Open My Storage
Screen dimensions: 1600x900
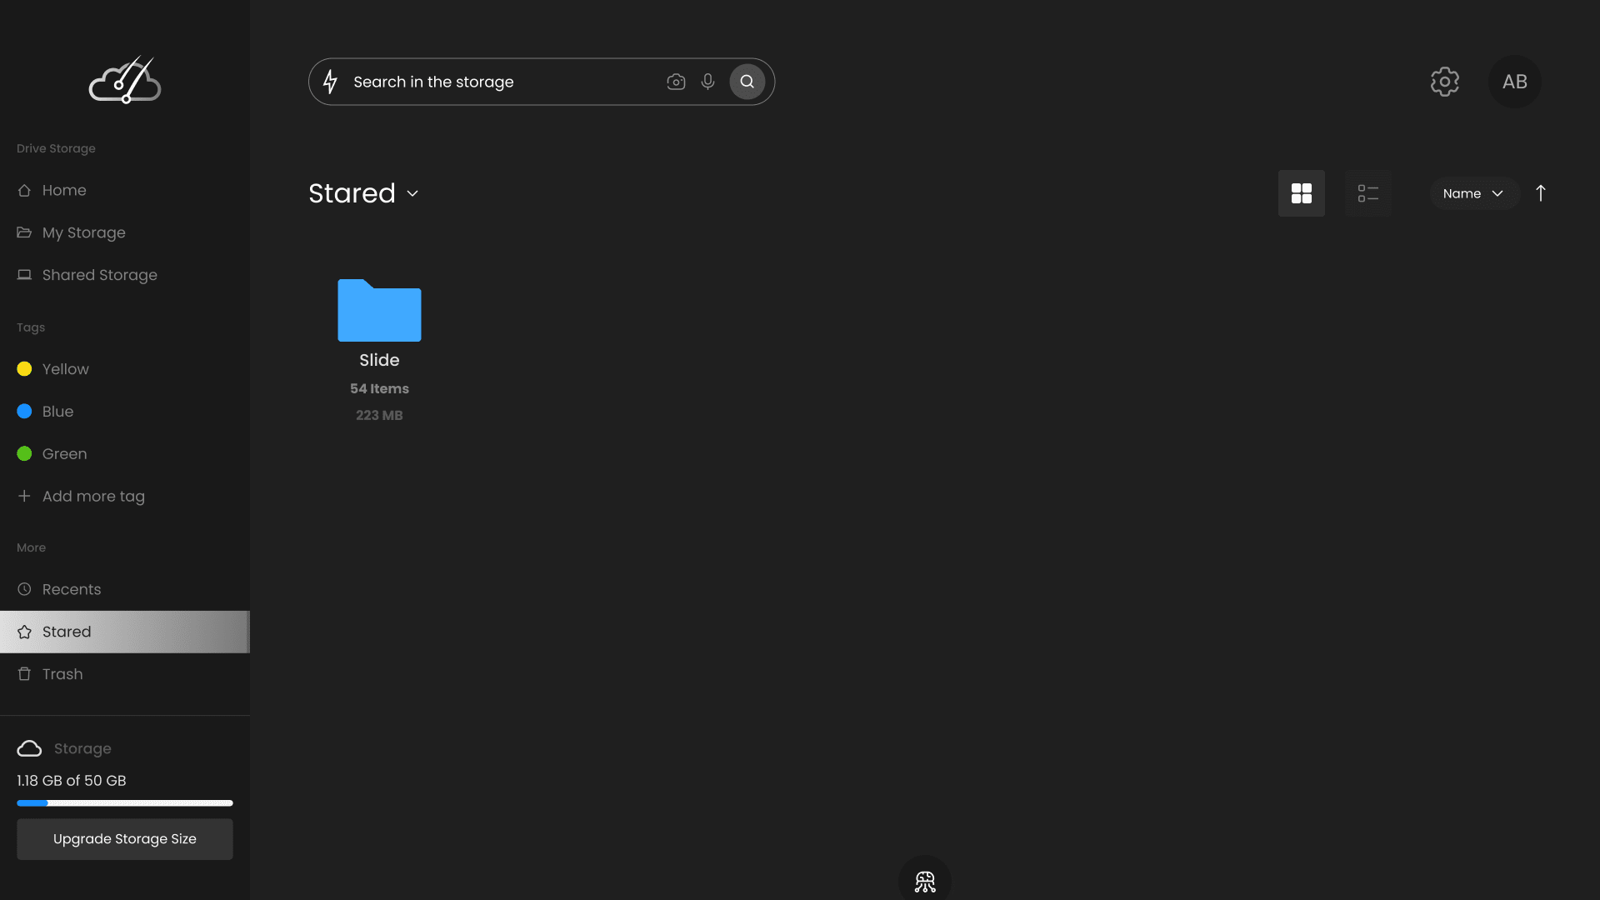125,232
